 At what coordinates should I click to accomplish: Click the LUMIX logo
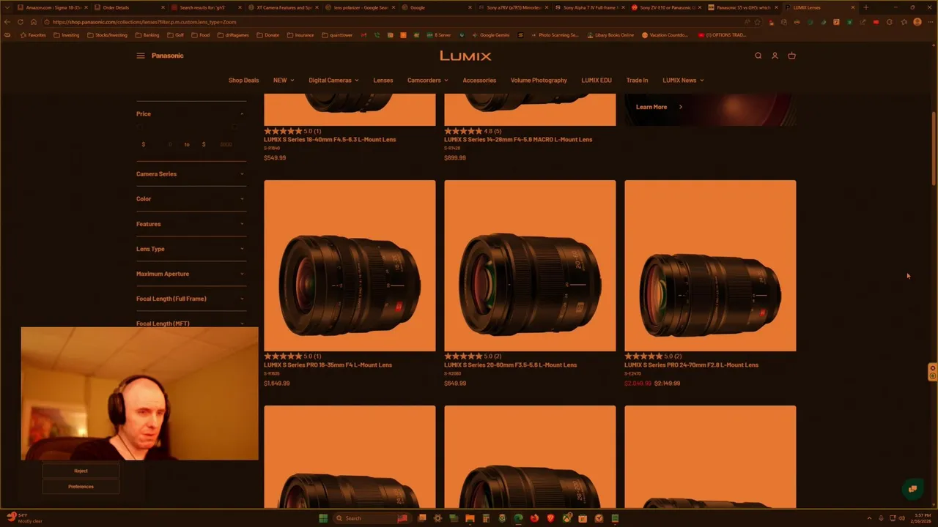click(465, 56)
